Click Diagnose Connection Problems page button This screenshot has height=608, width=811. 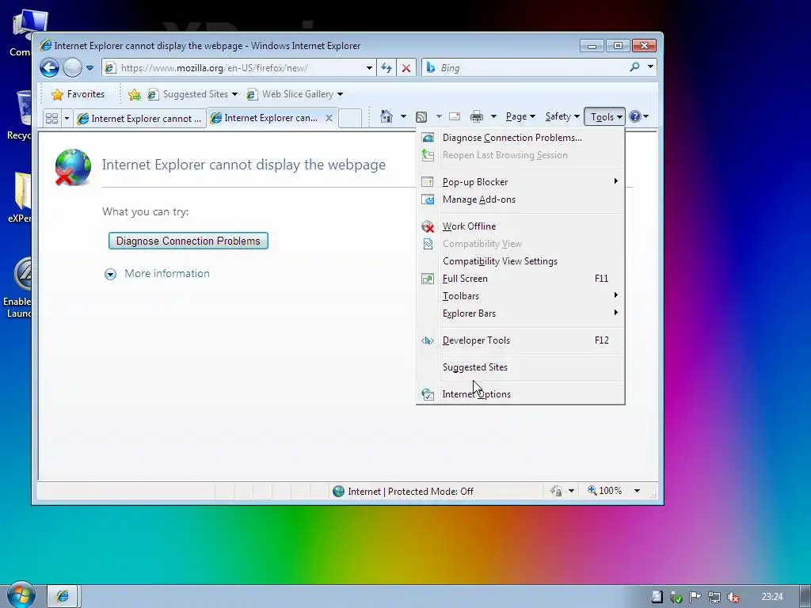[188, 241]
